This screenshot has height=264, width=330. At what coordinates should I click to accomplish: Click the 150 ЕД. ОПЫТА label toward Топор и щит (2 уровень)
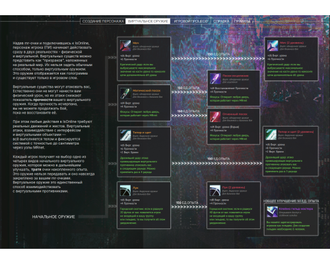pyautogui.click(x=218, y=158)
